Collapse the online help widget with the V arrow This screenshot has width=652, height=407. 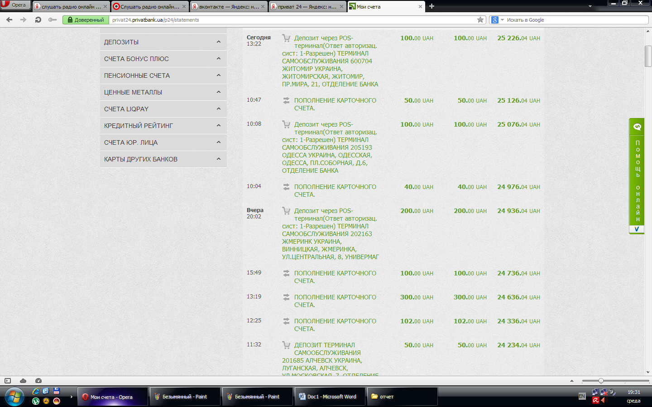point(637,229)
